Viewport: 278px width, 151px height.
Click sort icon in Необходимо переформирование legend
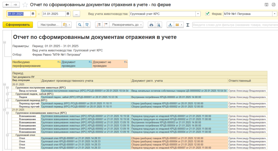pos(59,62)
